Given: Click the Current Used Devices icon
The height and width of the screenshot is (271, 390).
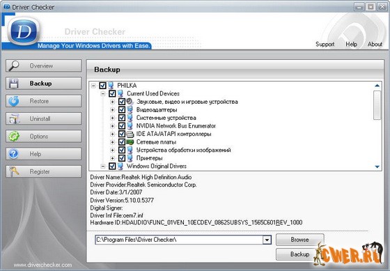Looking at the screenshot, I should point(120,93).
